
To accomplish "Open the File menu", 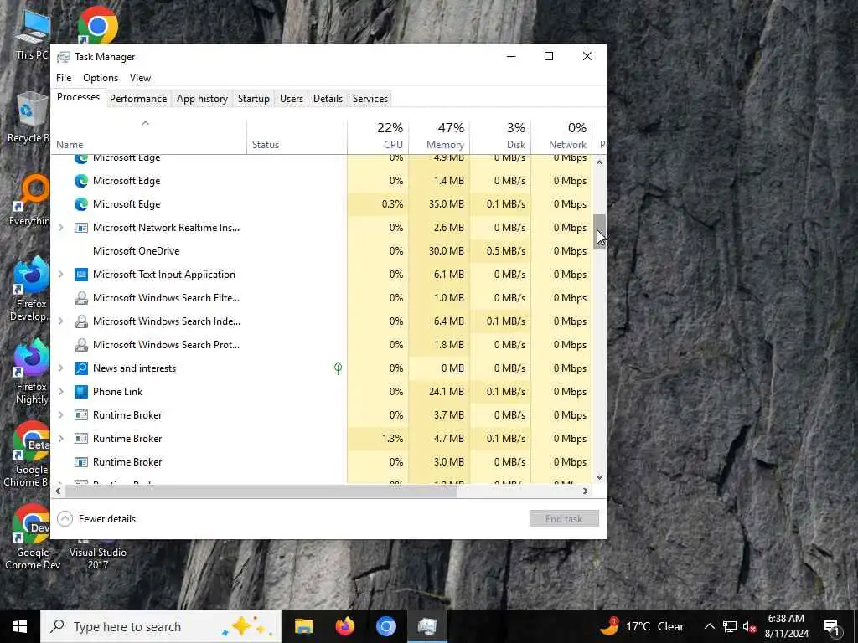I will pos(64,78).
